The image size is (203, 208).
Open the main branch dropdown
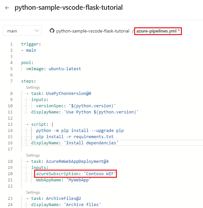pyautogui.click(x=22, y=31)
